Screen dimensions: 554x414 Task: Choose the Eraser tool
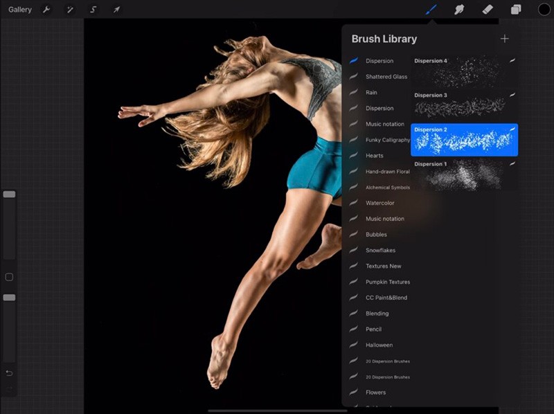pos(487,10)
